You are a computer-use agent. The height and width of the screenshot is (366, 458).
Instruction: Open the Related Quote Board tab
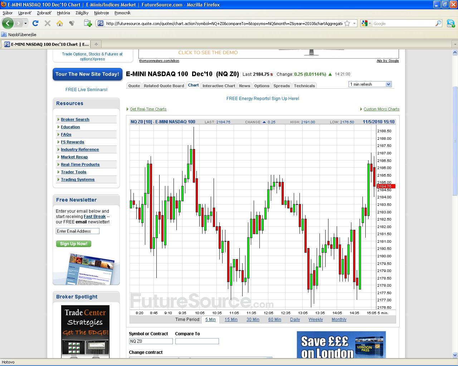(x=164, y=86)
